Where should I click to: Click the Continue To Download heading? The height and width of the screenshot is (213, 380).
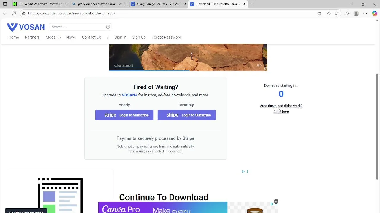(x=164, y=197)
